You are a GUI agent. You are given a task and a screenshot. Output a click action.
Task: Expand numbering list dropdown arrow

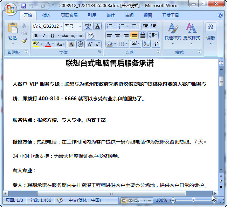[x=127, y=26]
